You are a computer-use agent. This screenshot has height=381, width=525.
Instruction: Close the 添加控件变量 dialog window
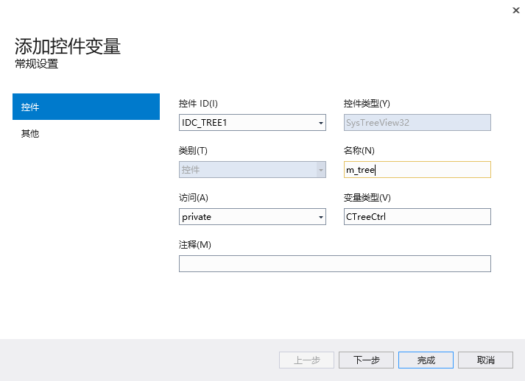(x=516, y=10)
